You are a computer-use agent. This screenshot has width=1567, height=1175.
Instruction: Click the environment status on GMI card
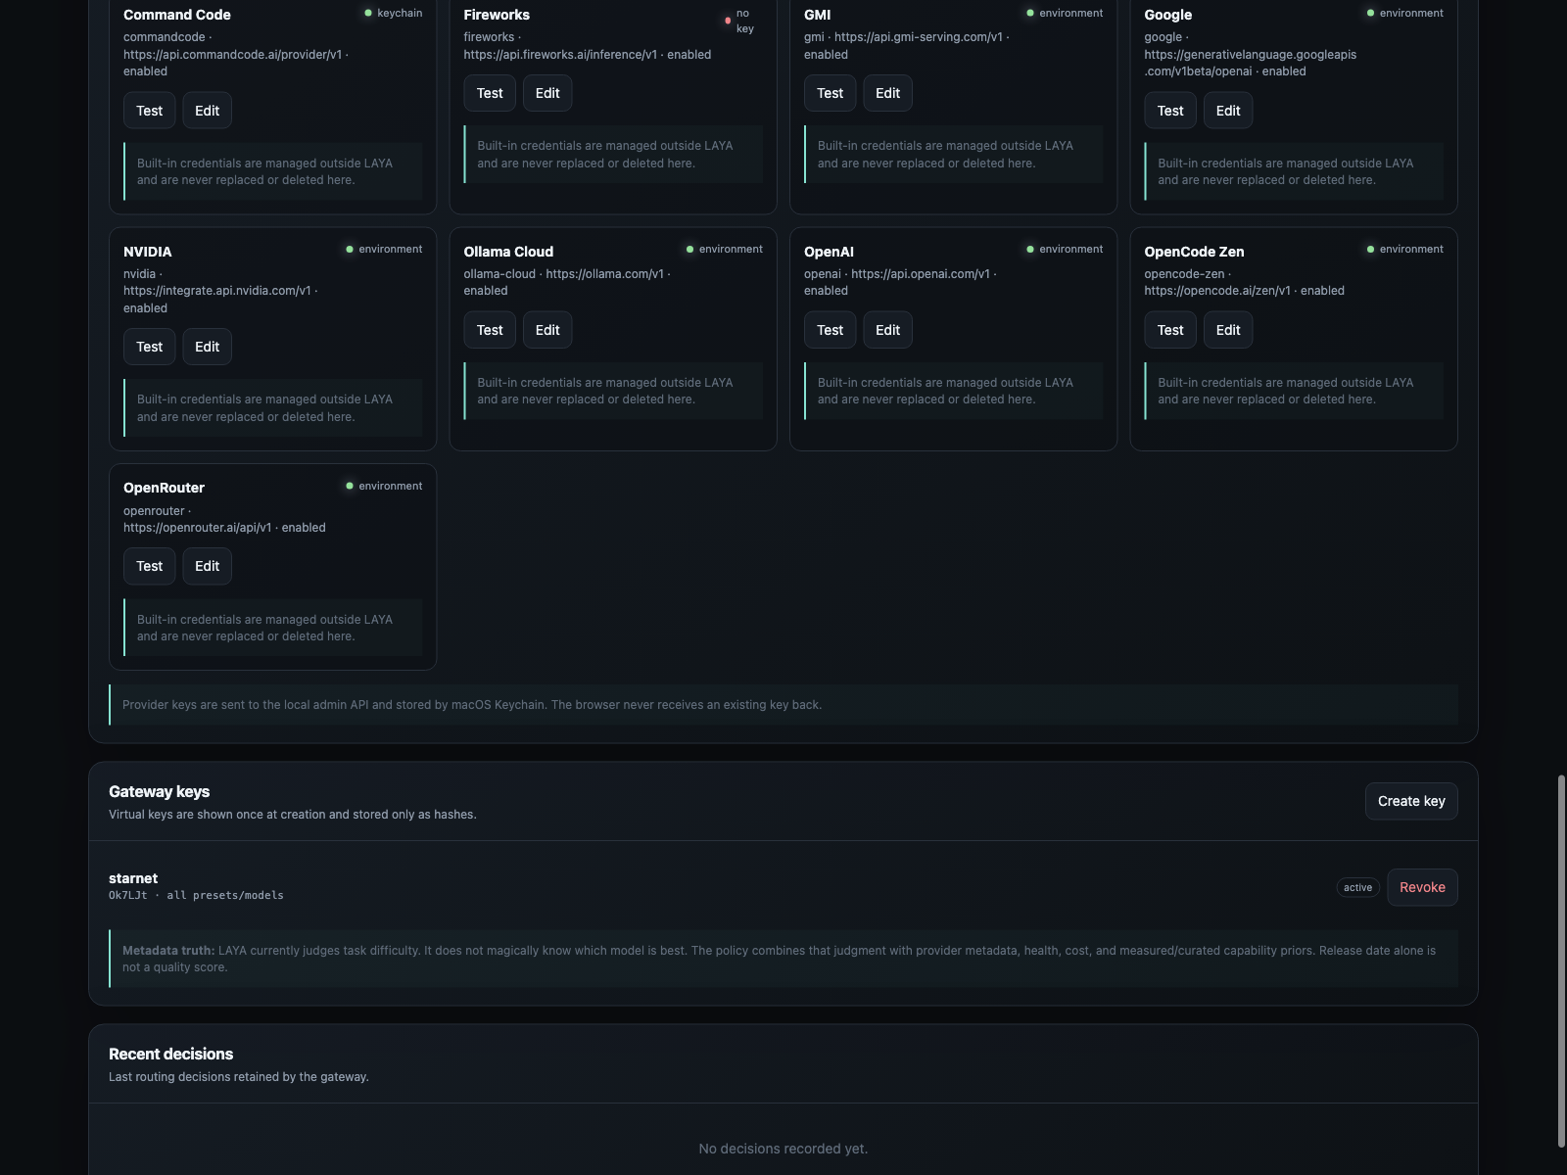click(x=1065, y=13)
